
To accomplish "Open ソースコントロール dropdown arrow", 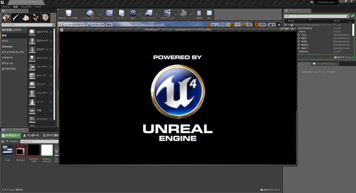I will pos(100,15).
